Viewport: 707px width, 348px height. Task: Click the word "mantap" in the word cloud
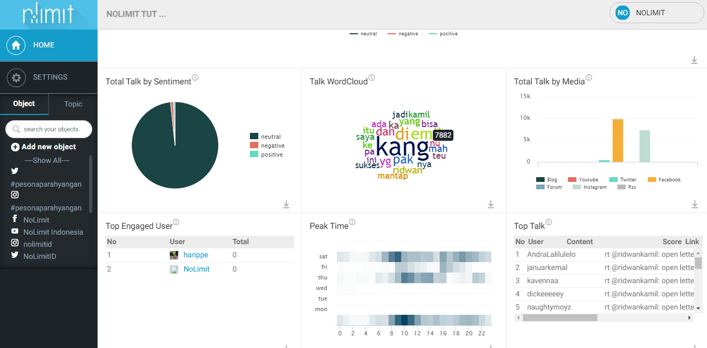393,176
